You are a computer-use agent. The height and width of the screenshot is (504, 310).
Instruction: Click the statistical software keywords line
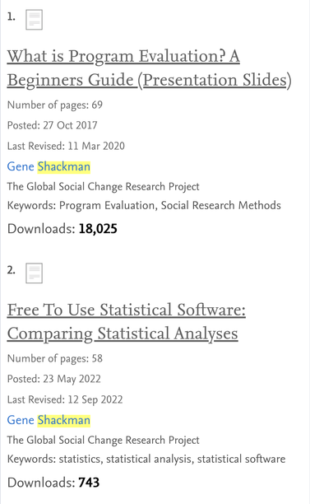coord(146,459)
